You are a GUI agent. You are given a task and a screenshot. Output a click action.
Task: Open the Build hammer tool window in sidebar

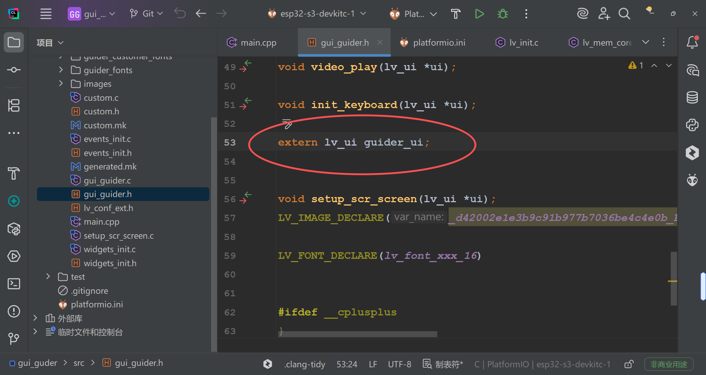(14, 173)
